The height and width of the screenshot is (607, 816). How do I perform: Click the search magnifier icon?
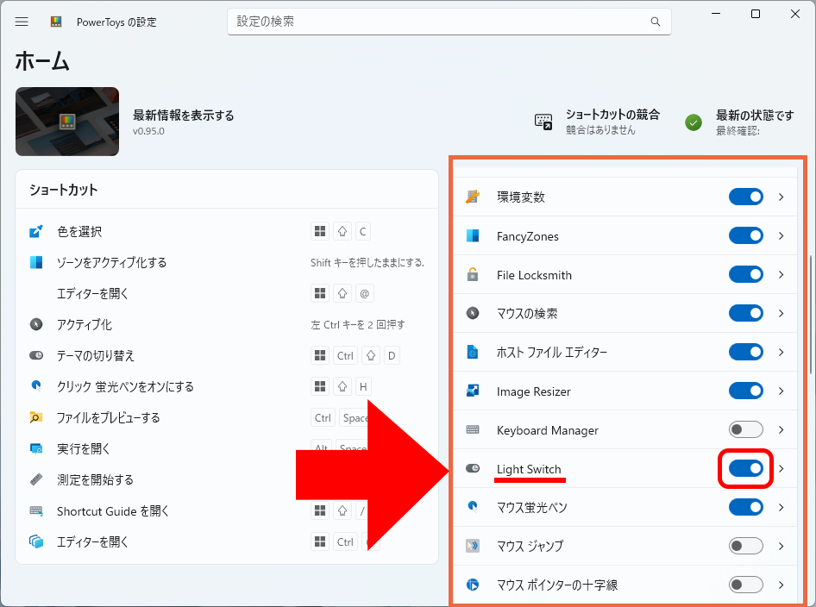pos(656,22)
